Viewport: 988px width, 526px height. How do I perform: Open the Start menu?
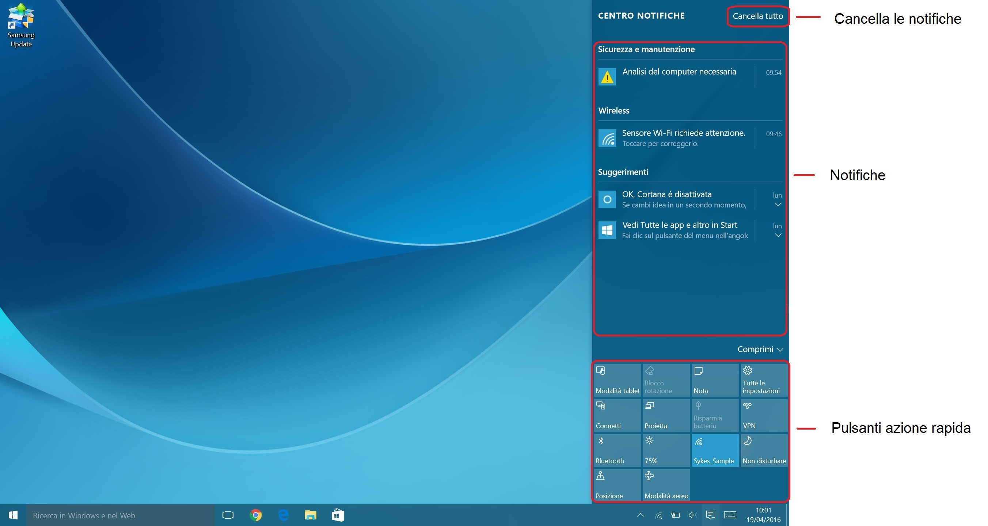(x=13, y=515)
